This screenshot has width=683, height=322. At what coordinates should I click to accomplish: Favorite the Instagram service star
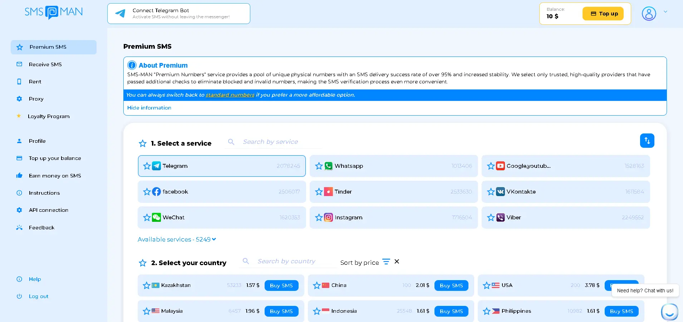(319, 218)
